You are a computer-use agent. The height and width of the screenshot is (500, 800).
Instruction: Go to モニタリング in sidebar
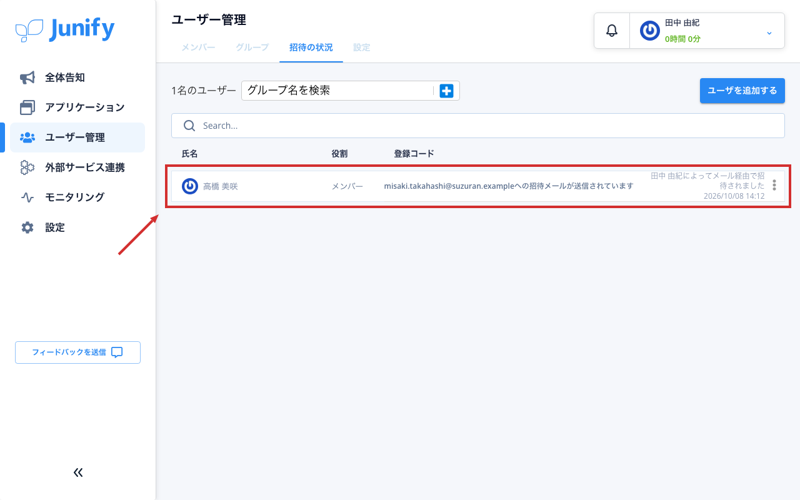(77, 197)
